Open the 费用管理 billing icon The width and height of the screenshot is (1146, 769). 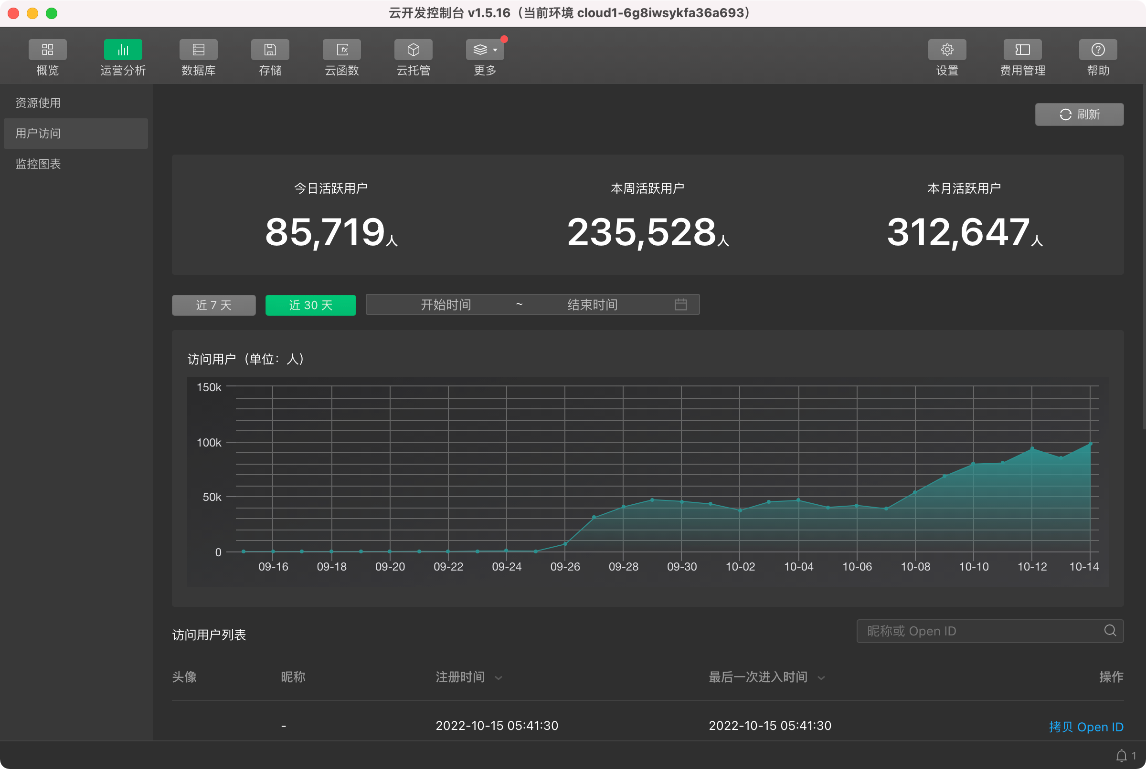pos(1022,50)
